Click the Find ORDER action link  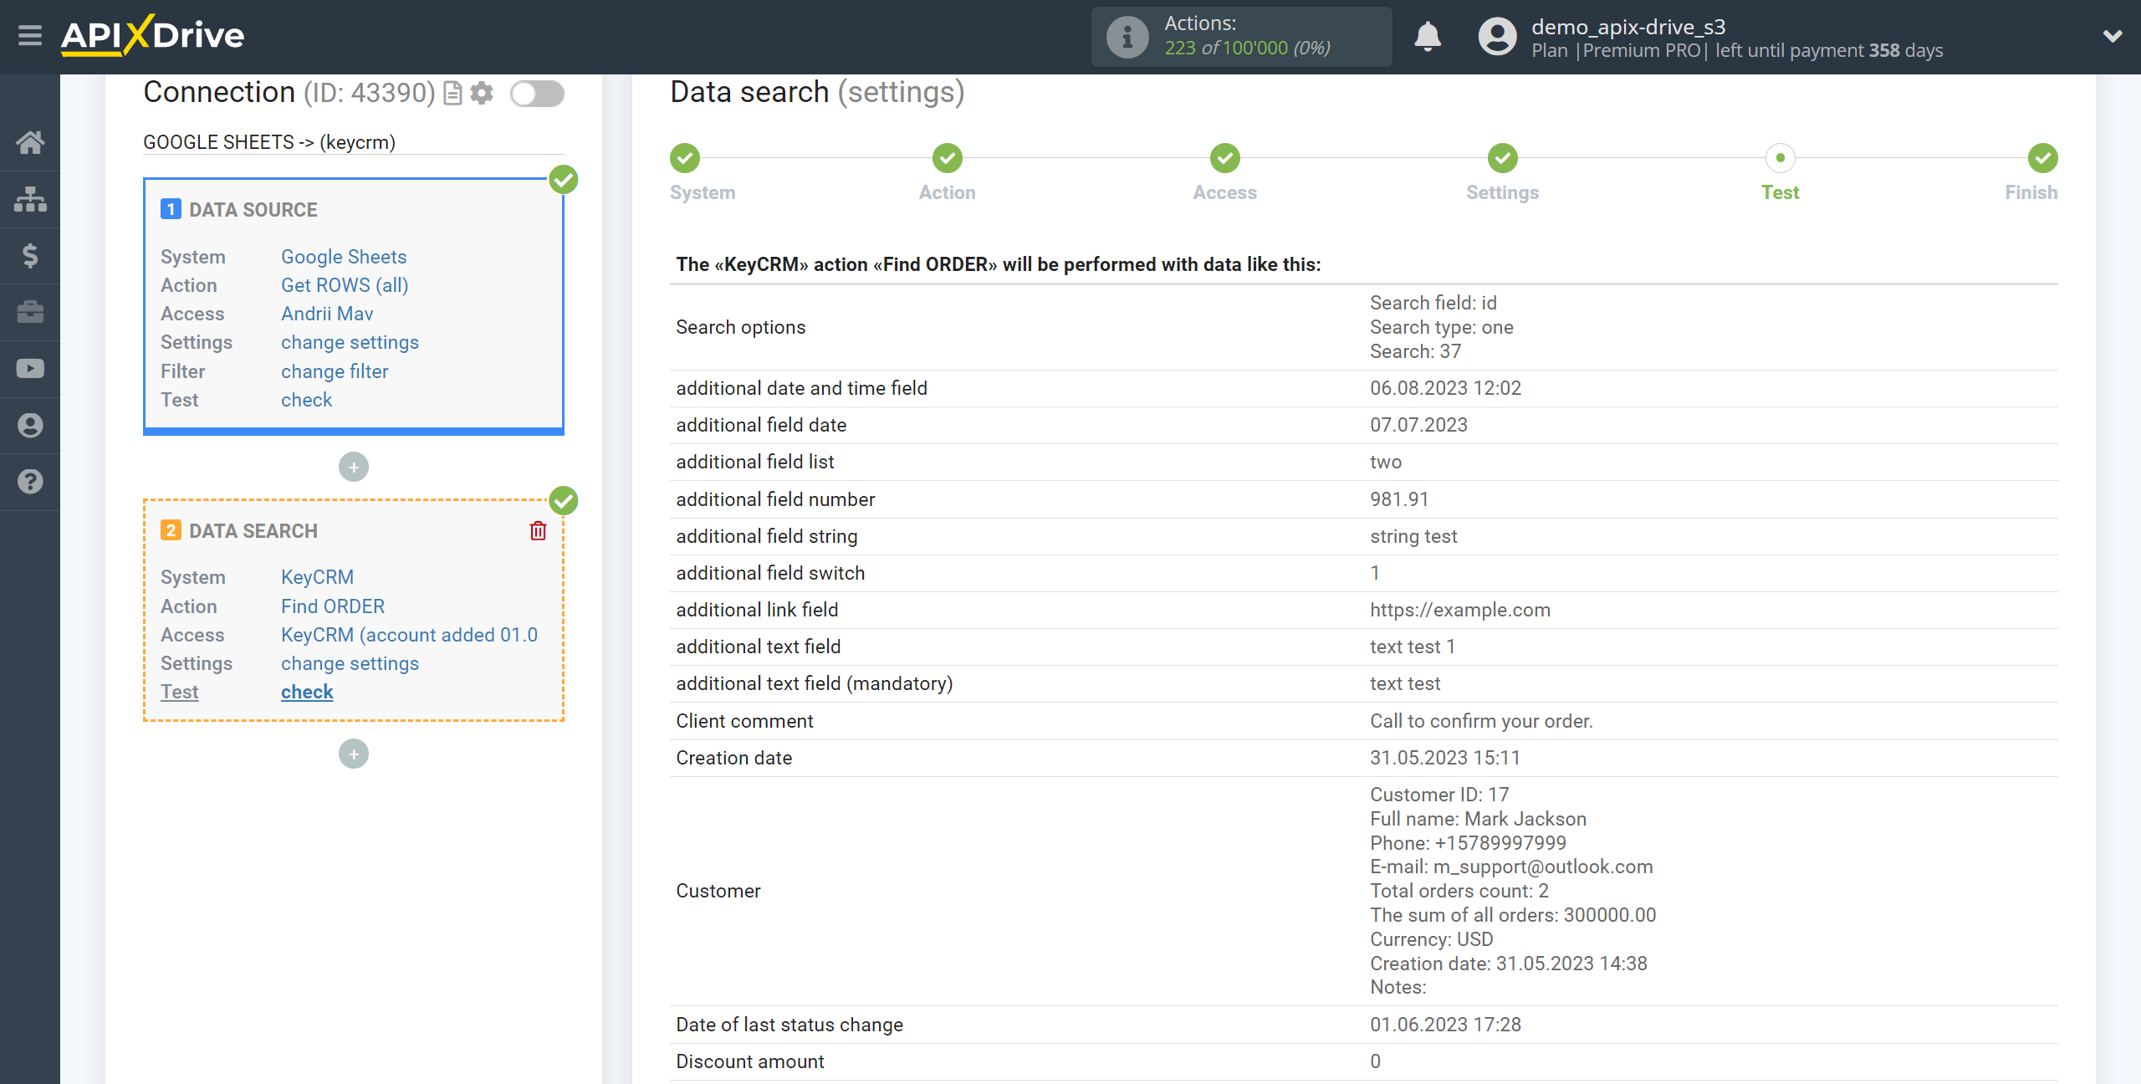tap(333, 606)
